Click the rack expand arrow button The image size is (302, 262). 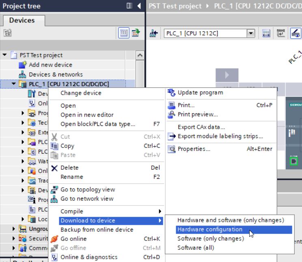tap(227, 75)
